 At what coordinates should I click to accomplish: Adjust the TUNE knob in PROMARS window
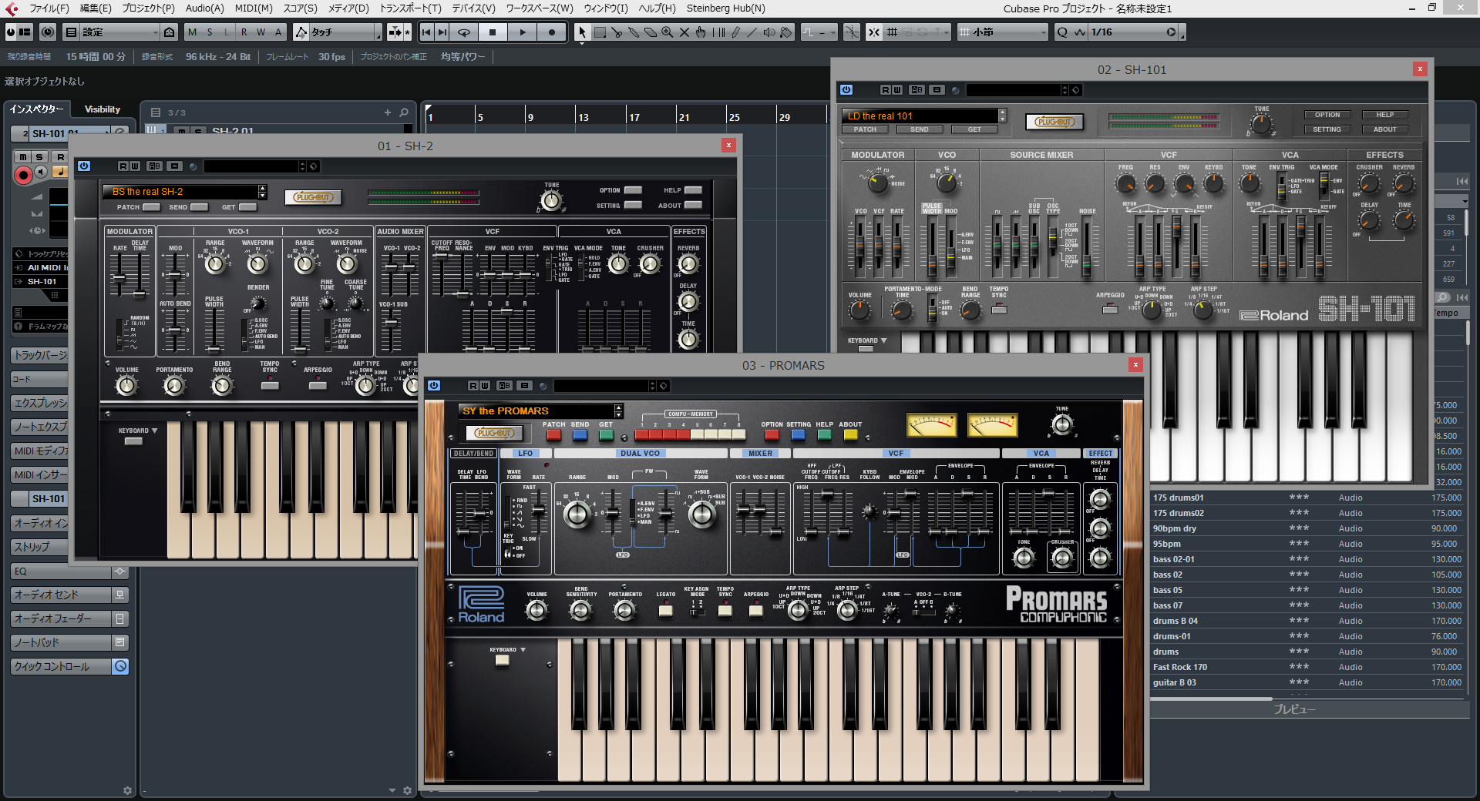point(1062,424)
